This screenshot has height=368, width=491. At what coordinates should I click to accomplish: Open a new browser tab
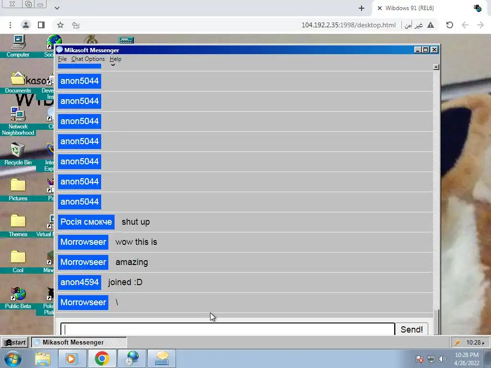coord(362,8)
